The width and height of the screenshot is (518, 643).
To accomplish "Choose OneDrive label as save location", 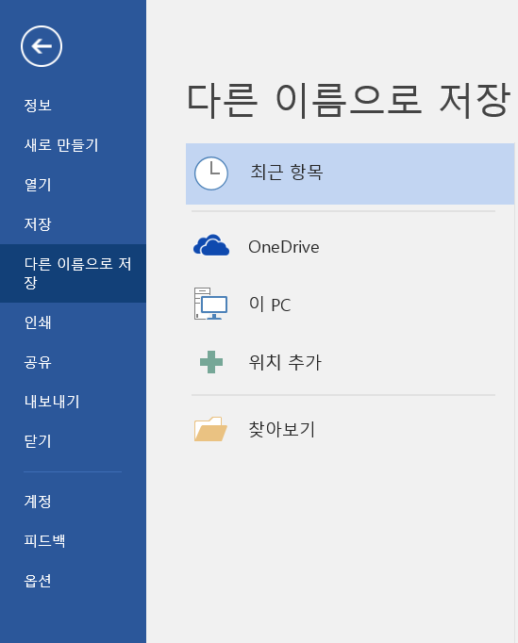I will click(x=284, y=247).
